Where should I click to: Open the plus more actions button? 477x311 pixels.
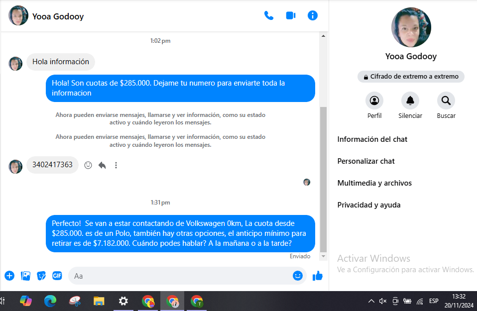(9, 276)
